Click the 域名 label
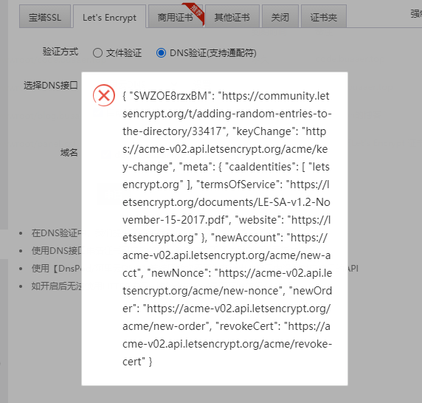 coord(69,153)
